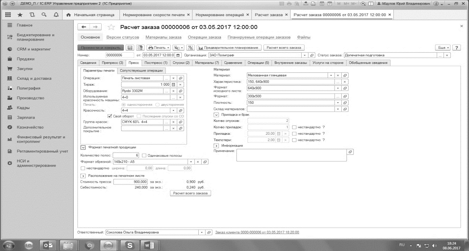Open calculator in the Приладка field
Image resolution: width=469 pixels, height=251 pixels.
[279, 134]
